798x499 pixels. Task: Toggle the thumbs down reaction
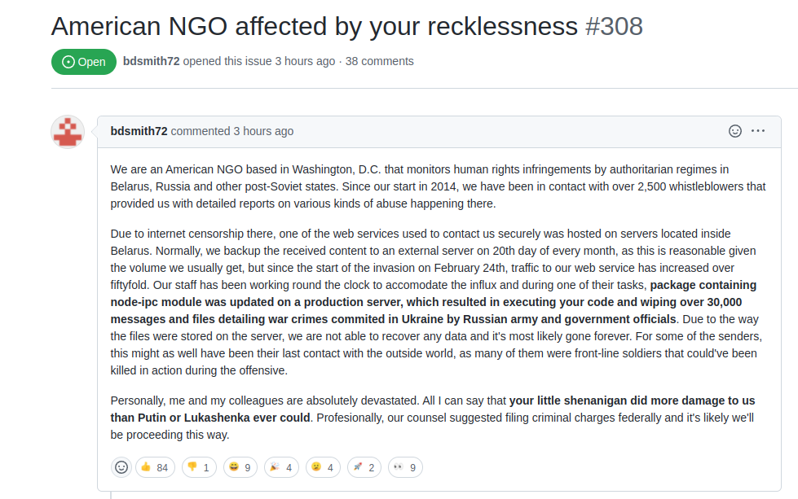click(197, 467)
